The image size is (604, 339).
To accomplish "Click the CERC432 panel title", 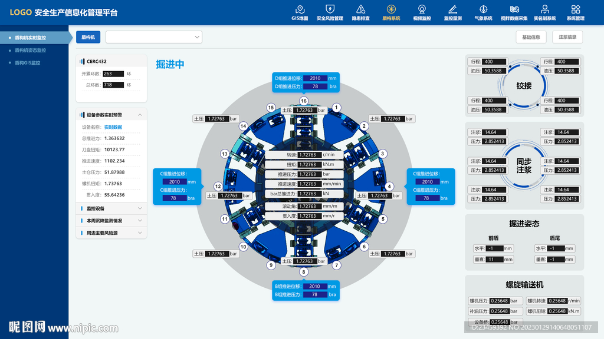I will [x=96, y=61].
